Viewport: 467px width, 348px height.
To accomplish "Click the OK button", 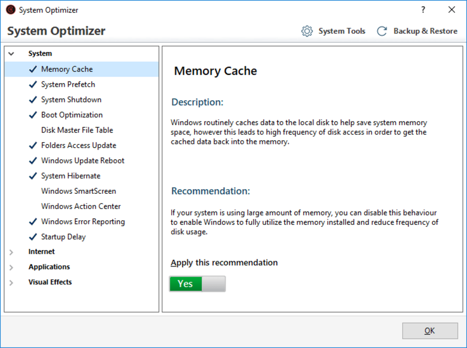I will [x=430, y=331].
